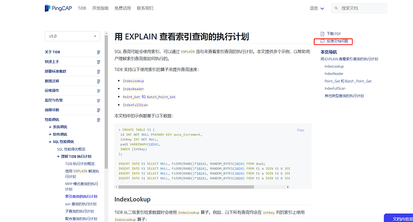Jump to IndexFullScan in 本页导航
This screenshot has width=413, height=222.
point(335,89)
